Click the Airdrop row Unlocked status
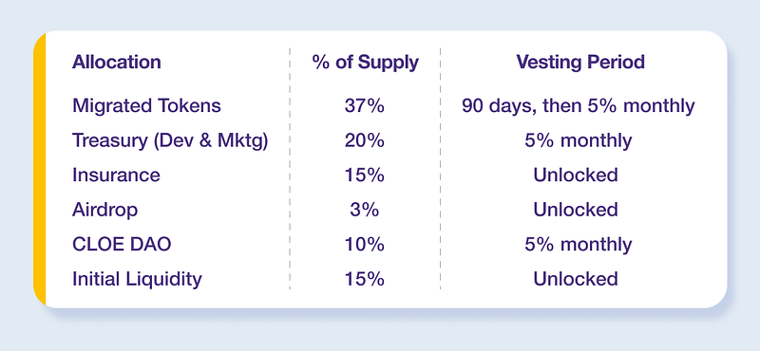Image resolution: width=760 pixels, height=351 pixels. click(x=576, y=210)
